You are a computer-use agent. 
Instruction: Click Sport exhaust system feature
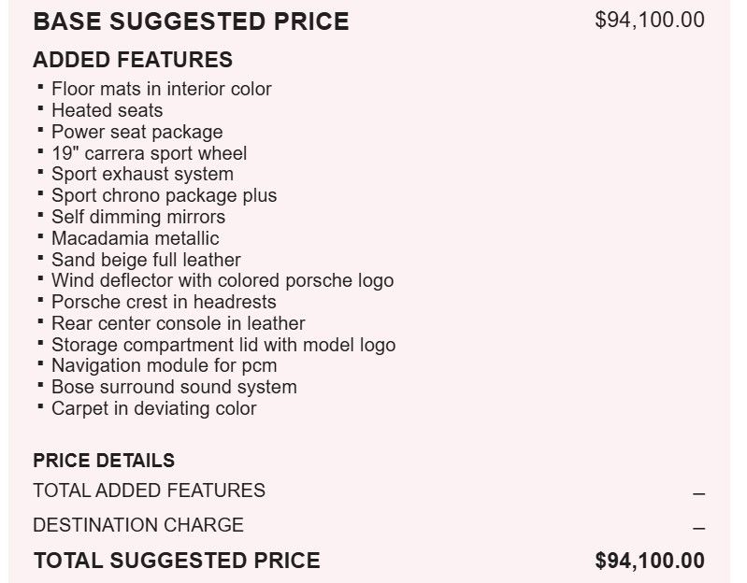pyautogui.click(x=142, y=174)
